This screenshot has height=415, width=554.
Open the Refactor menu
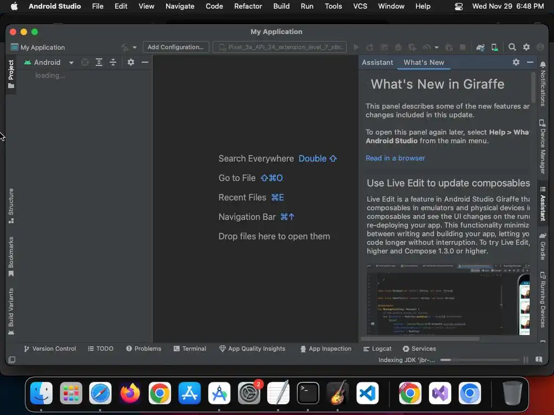click(248, 6)
